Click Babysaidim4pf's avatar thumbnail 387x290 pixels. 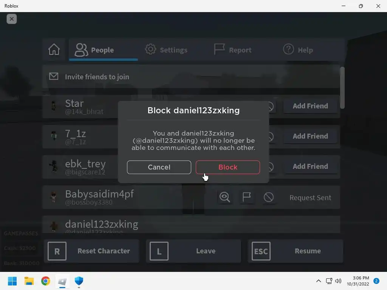54,197
